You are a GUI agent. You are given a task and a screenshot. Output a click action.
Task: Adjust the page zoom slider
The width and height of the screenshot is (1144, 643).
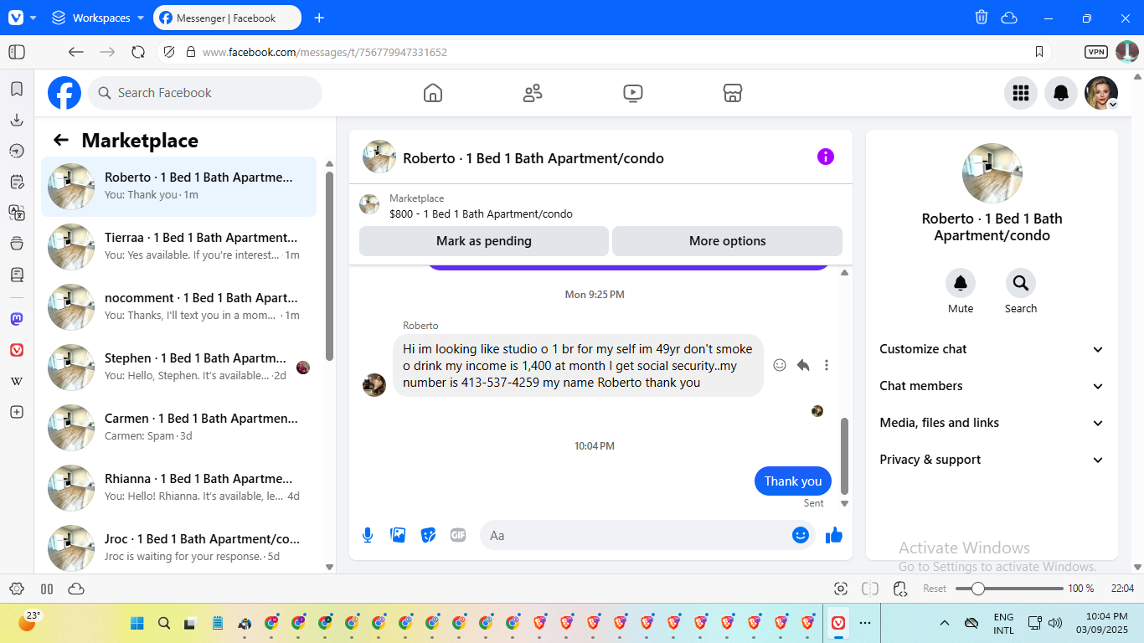pos(1008,589)
